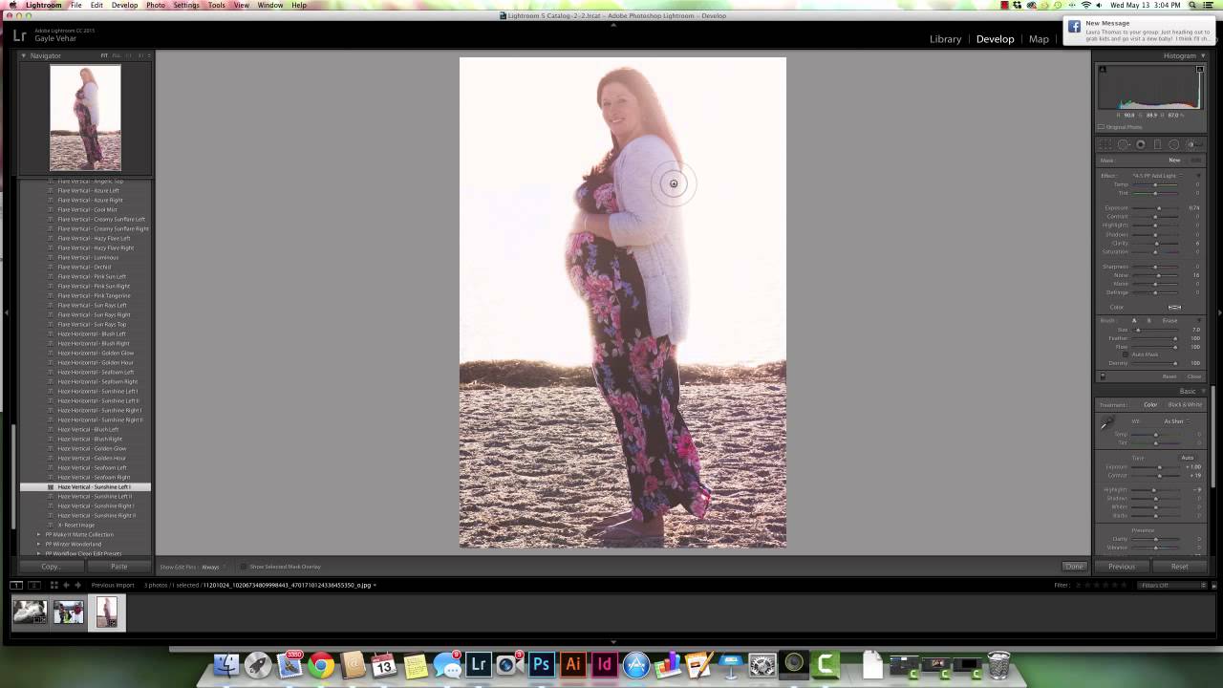The image size is (1223, 688).
Task: Open the App Store from the Dock
Action: (636, 664)
